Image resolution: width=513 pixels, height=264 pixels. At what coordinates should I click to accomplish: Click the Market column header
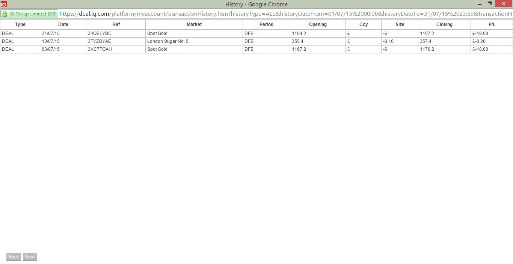point(194,24)
